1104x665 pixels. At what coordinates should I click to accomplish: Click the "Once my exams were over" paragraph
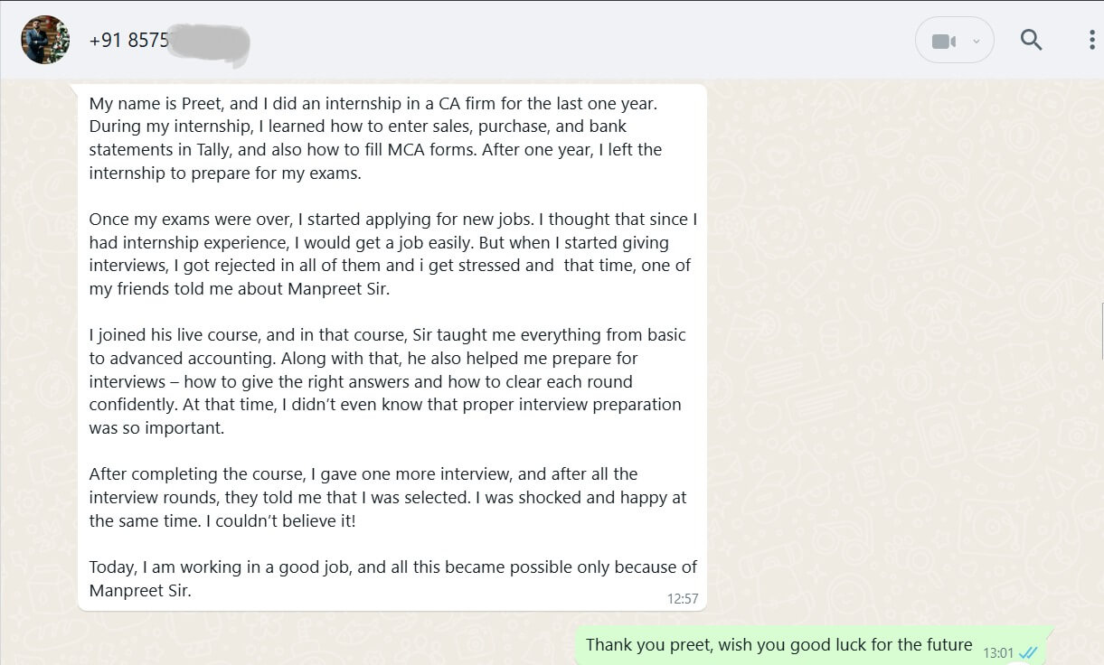391,254
